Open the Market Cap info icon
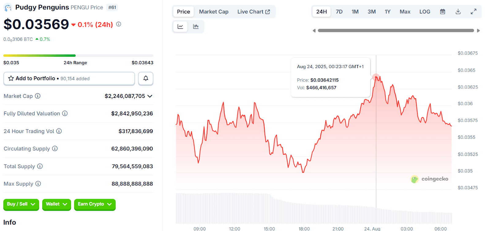Image resolution: width=490 pixels, height=231 pixels. pos(38,96)
